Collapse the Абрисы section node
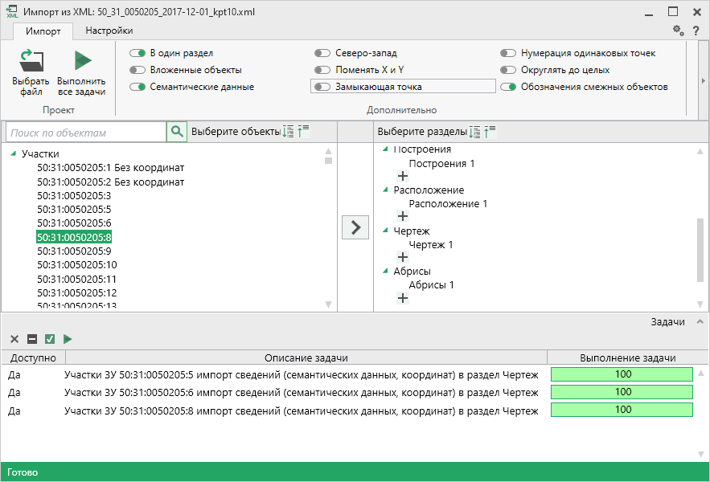The width and height of the screenshot is (710, 482). (386, 272)
